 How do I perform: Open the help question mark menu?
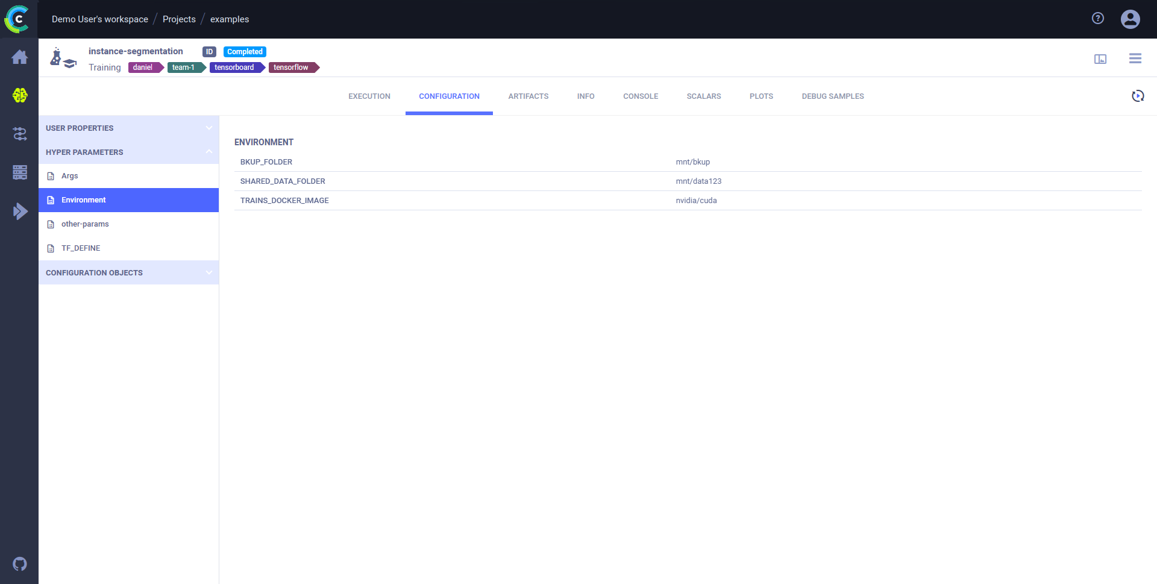click(1097, 19)
